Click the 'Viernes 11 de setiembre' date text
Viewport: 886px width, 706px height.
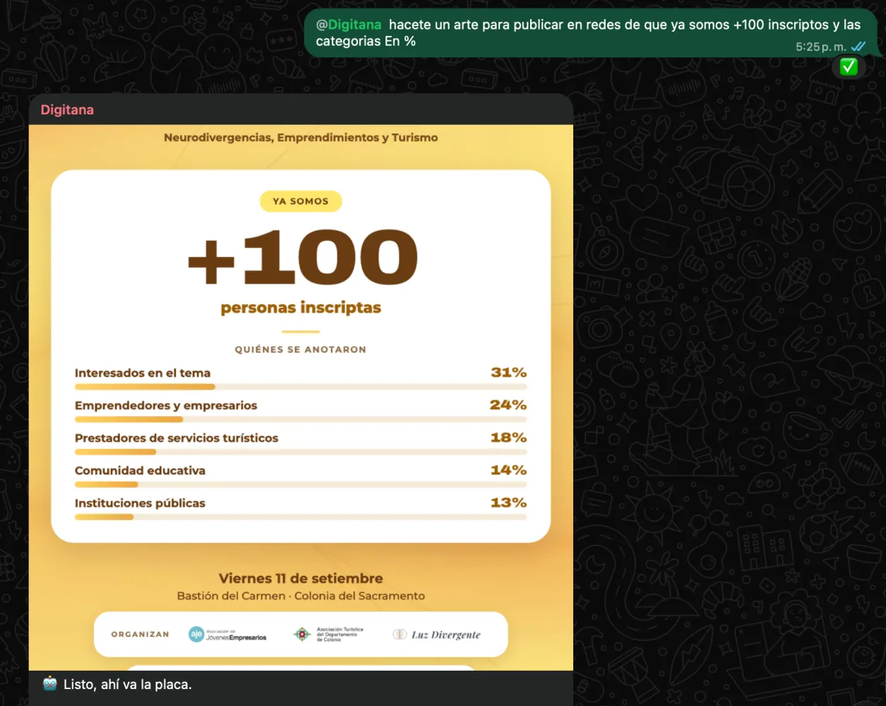pyautogui.click(x=301, y=578)
